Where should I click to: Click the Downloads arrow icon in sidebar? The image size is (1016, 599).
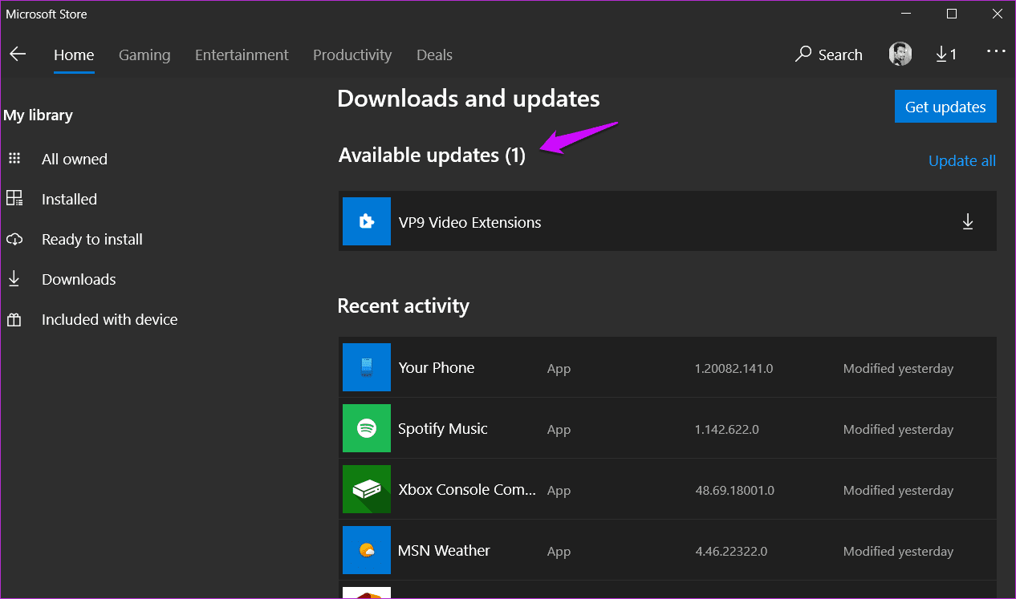(x=14, y=279)
